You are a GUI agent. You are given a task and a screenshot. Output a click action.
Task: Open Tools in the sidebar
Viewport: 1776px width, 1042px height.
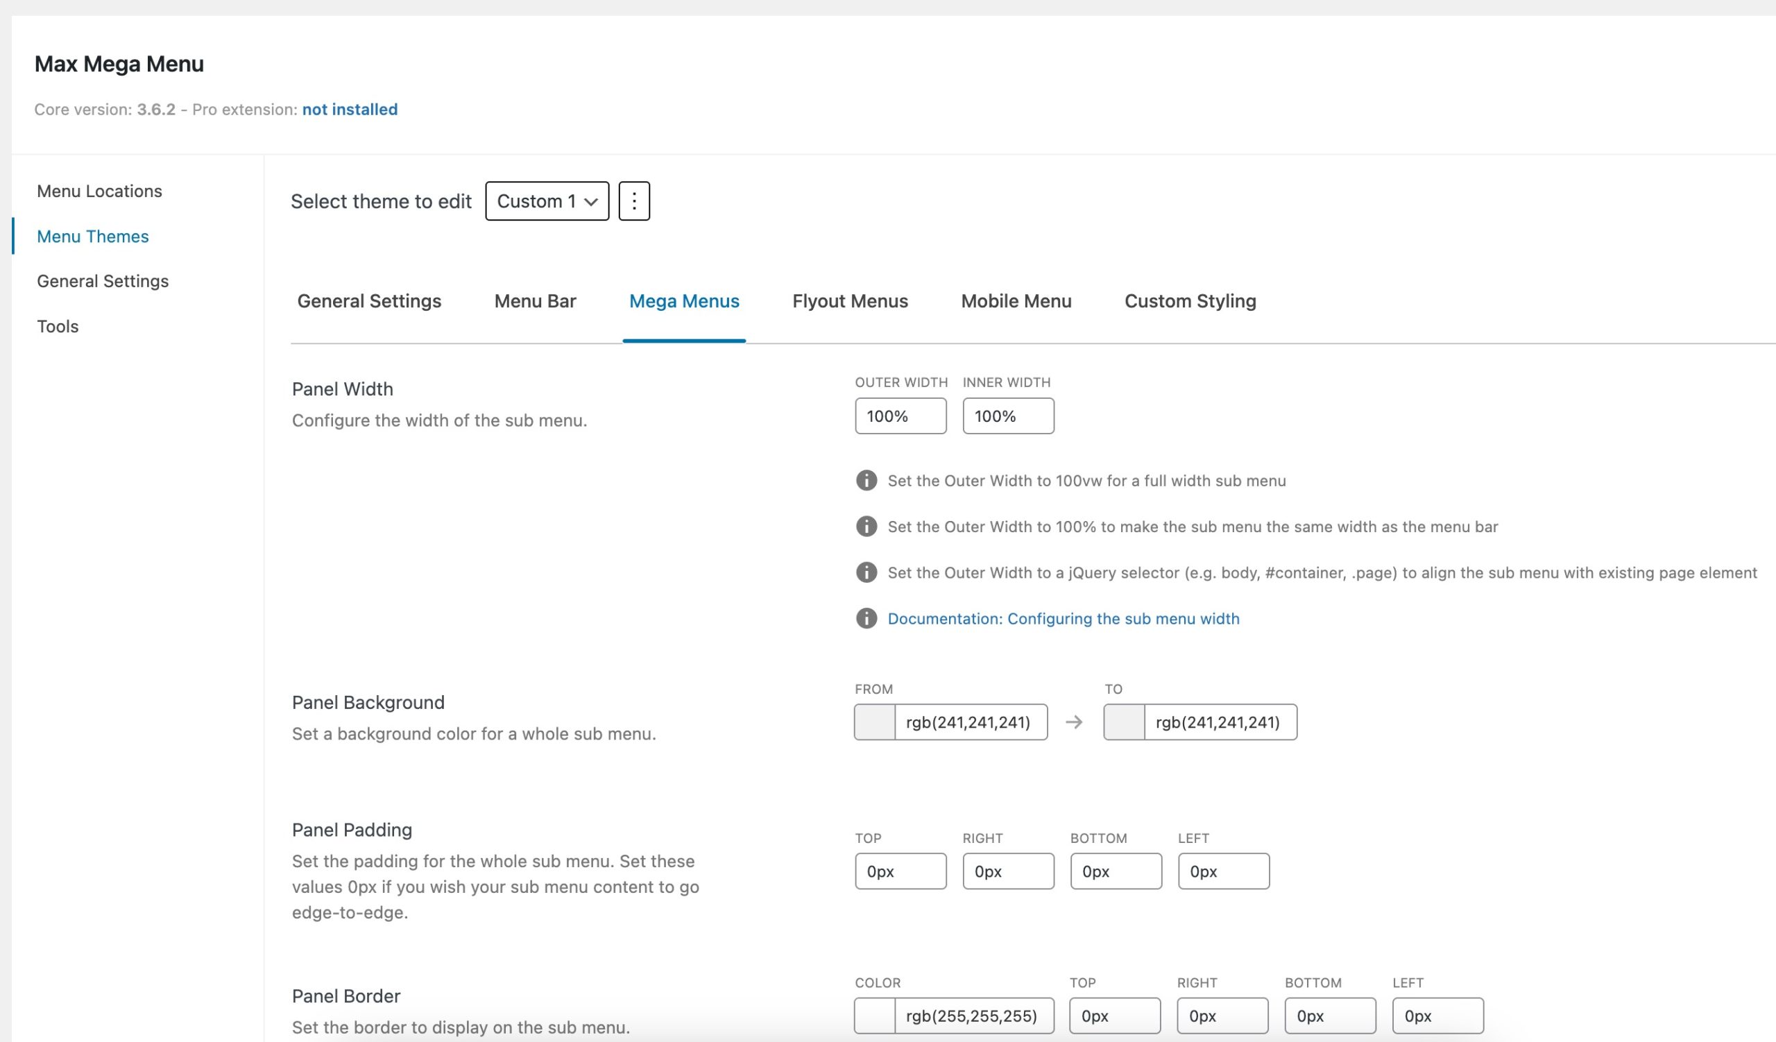pyautogui.click(x=58, y=326)
